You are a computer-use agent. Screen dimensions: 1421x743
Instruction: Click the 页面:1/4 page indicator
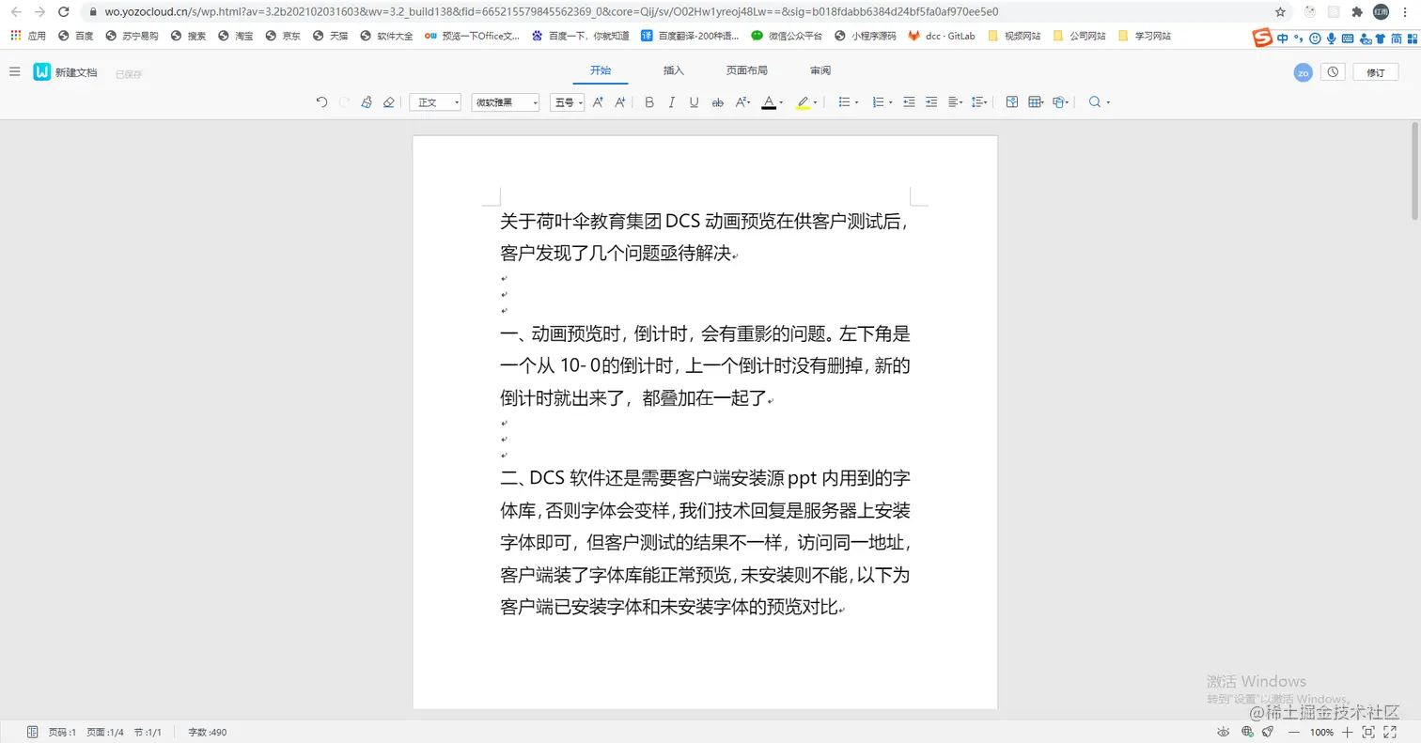[x=105, y=732]
